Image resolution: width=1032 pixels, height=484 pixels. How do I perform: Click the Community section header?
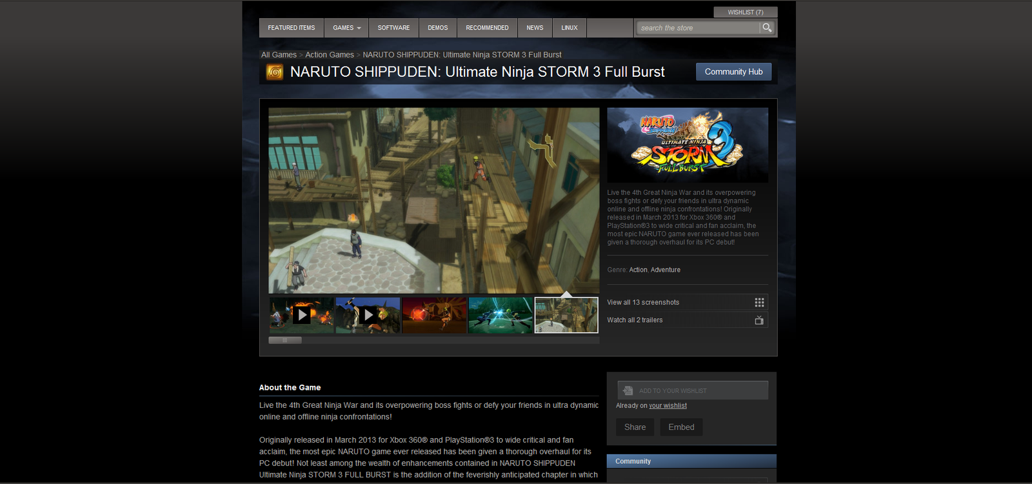click(x=691, y=461)
